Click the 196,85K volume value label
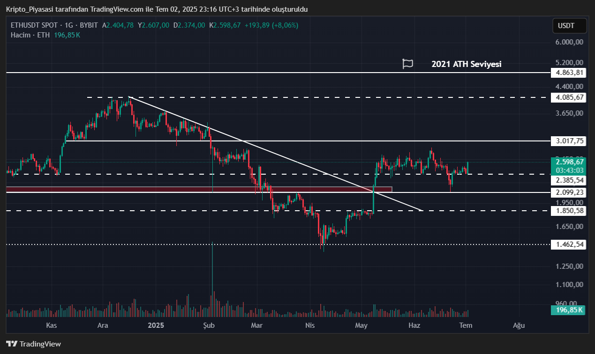Viewport: 595px width, 354px height. pos(568,310)
